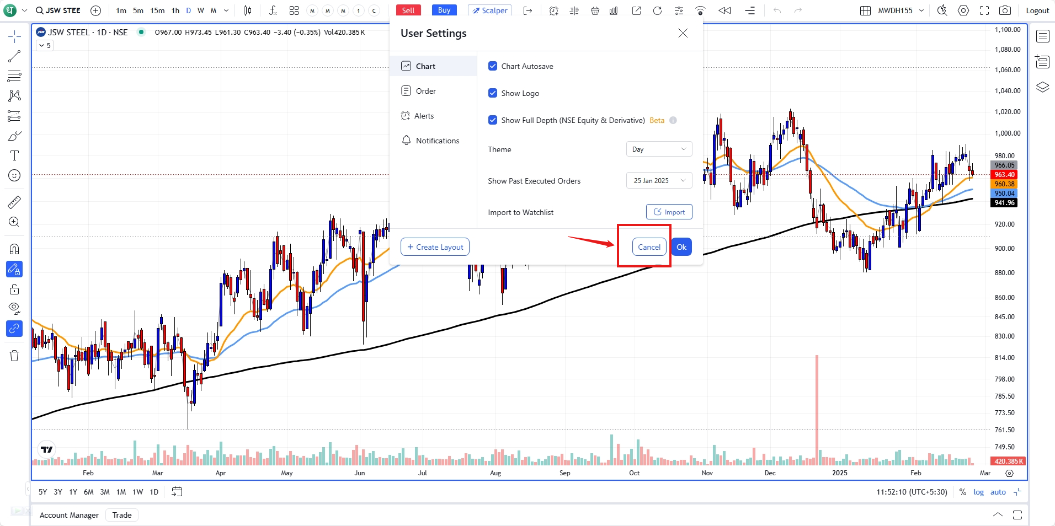Toggle the highlighted drawing-sync link icon
Screen dimensions: 1055x526
point(14,329)
